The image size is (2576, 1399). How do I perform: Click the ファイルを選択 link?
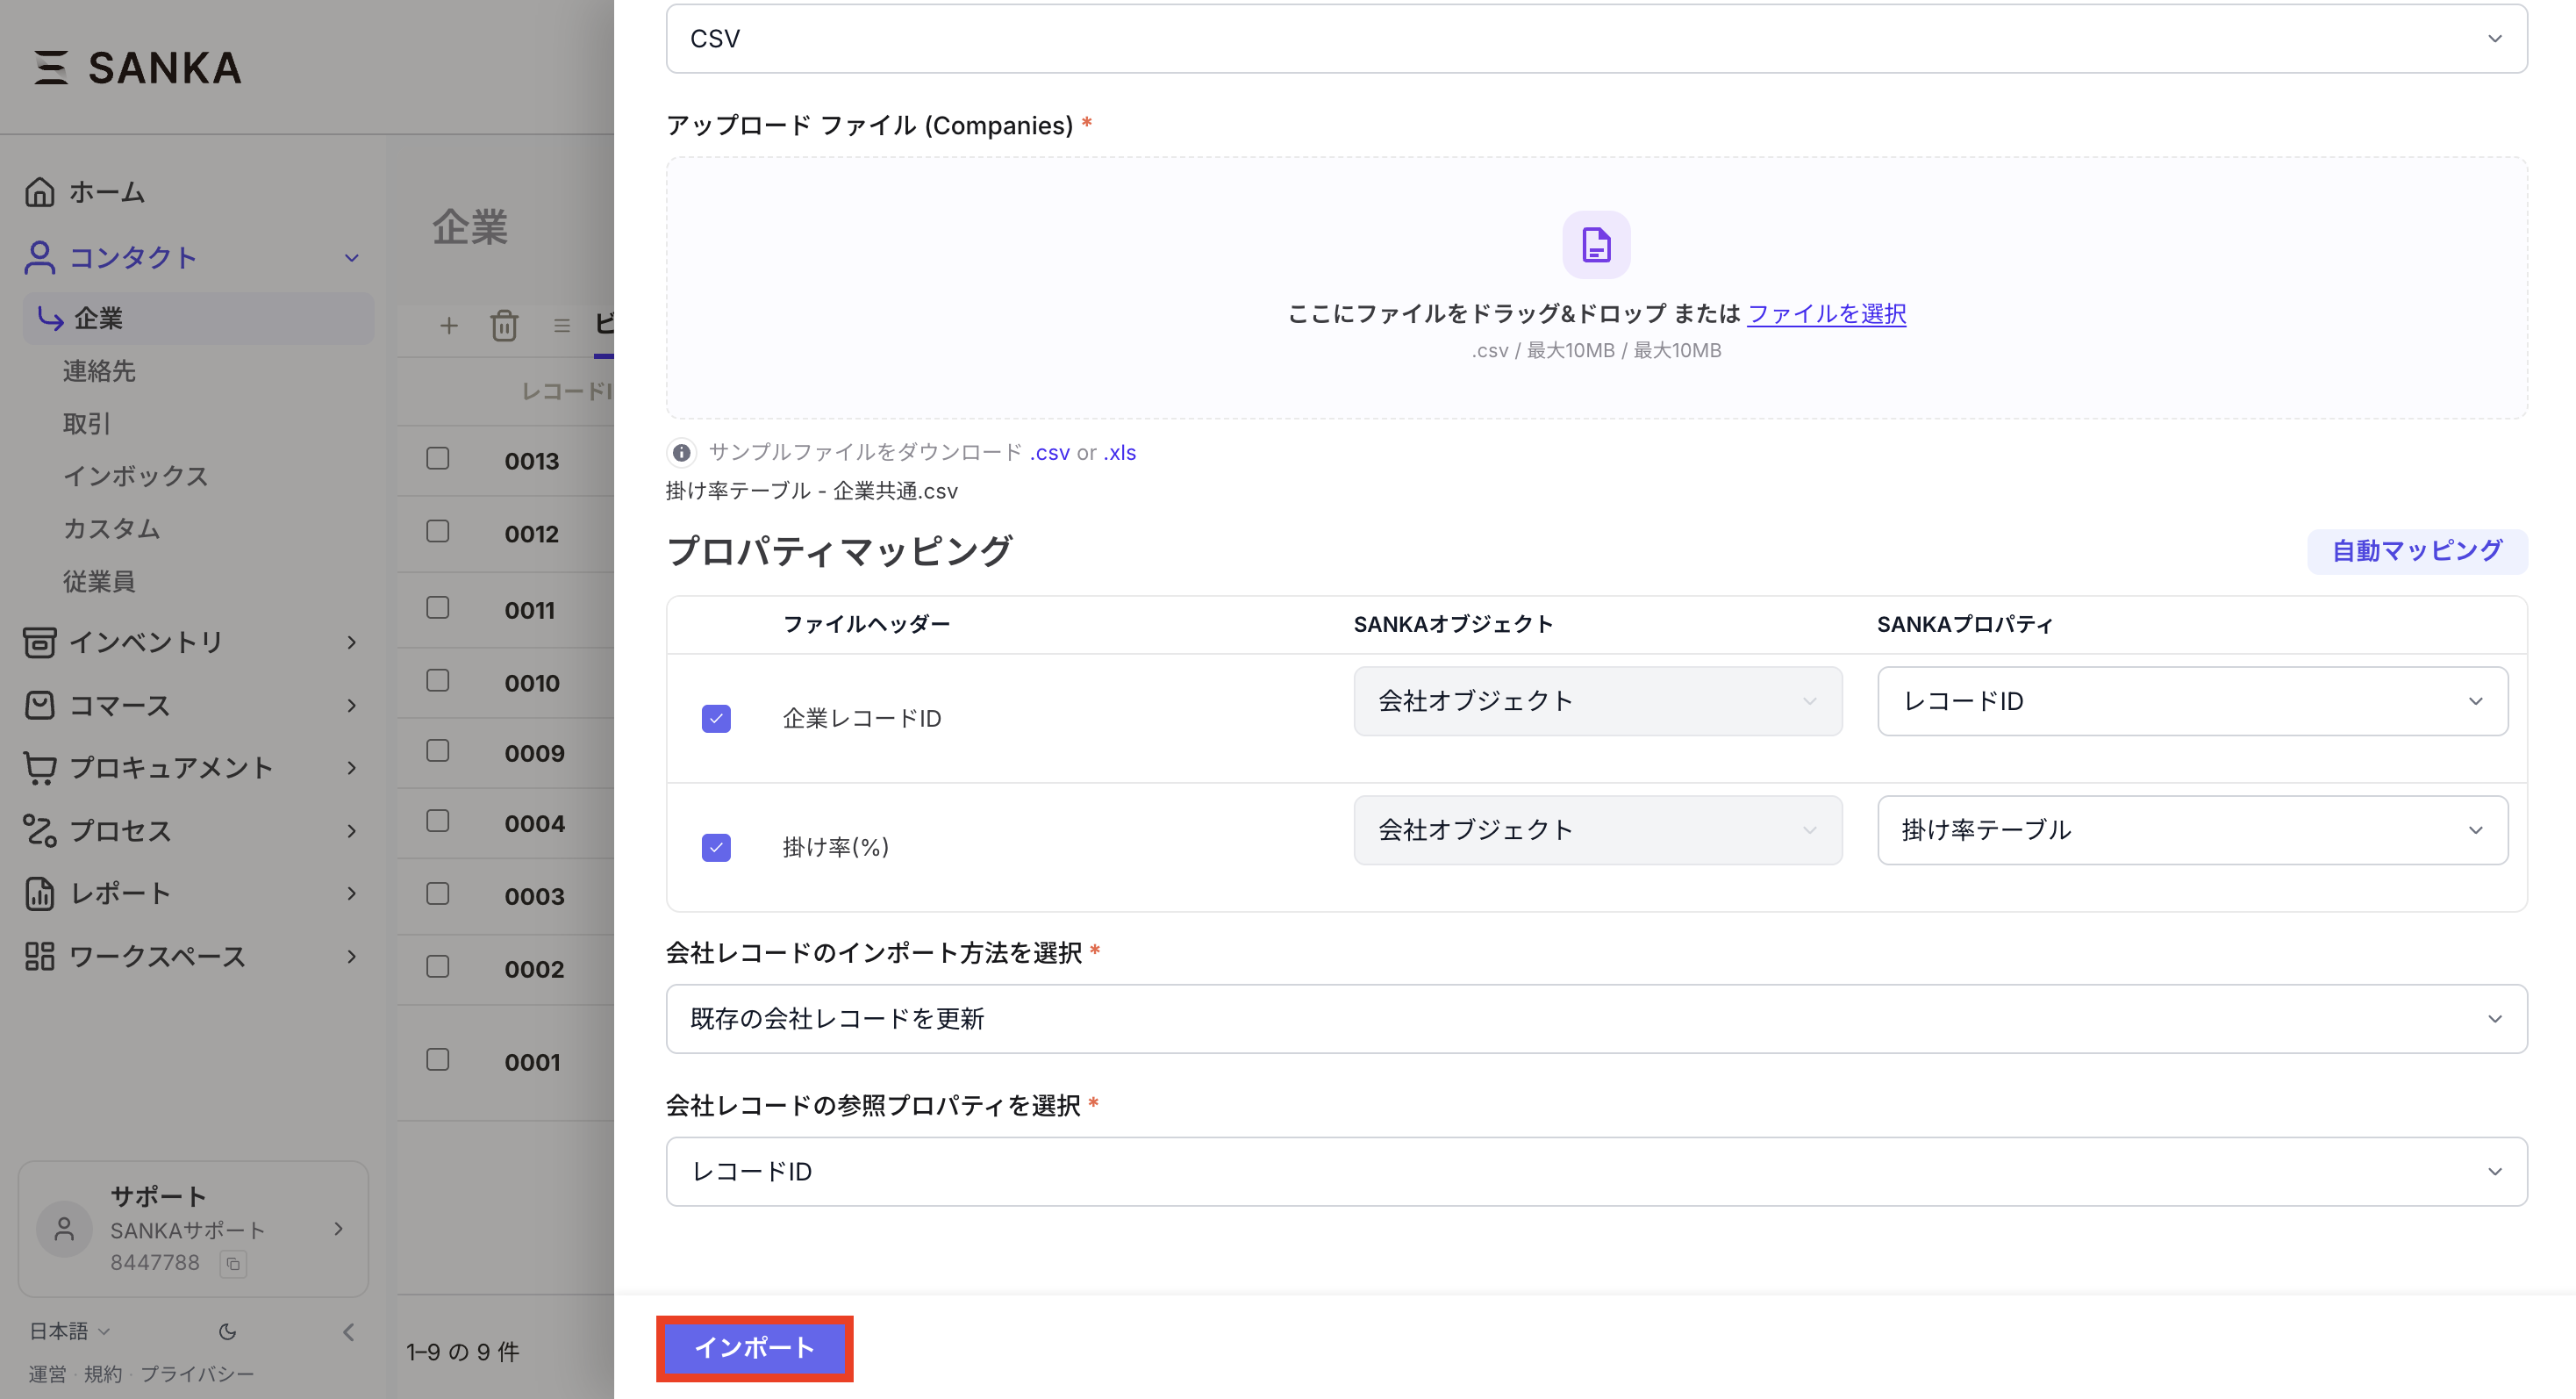pos(1826,314)
